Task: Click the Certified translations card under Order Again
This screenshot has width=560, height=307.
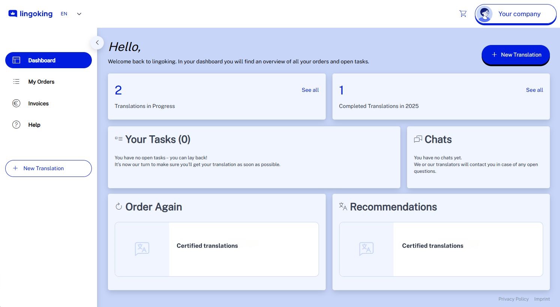Action: (217, 249)
